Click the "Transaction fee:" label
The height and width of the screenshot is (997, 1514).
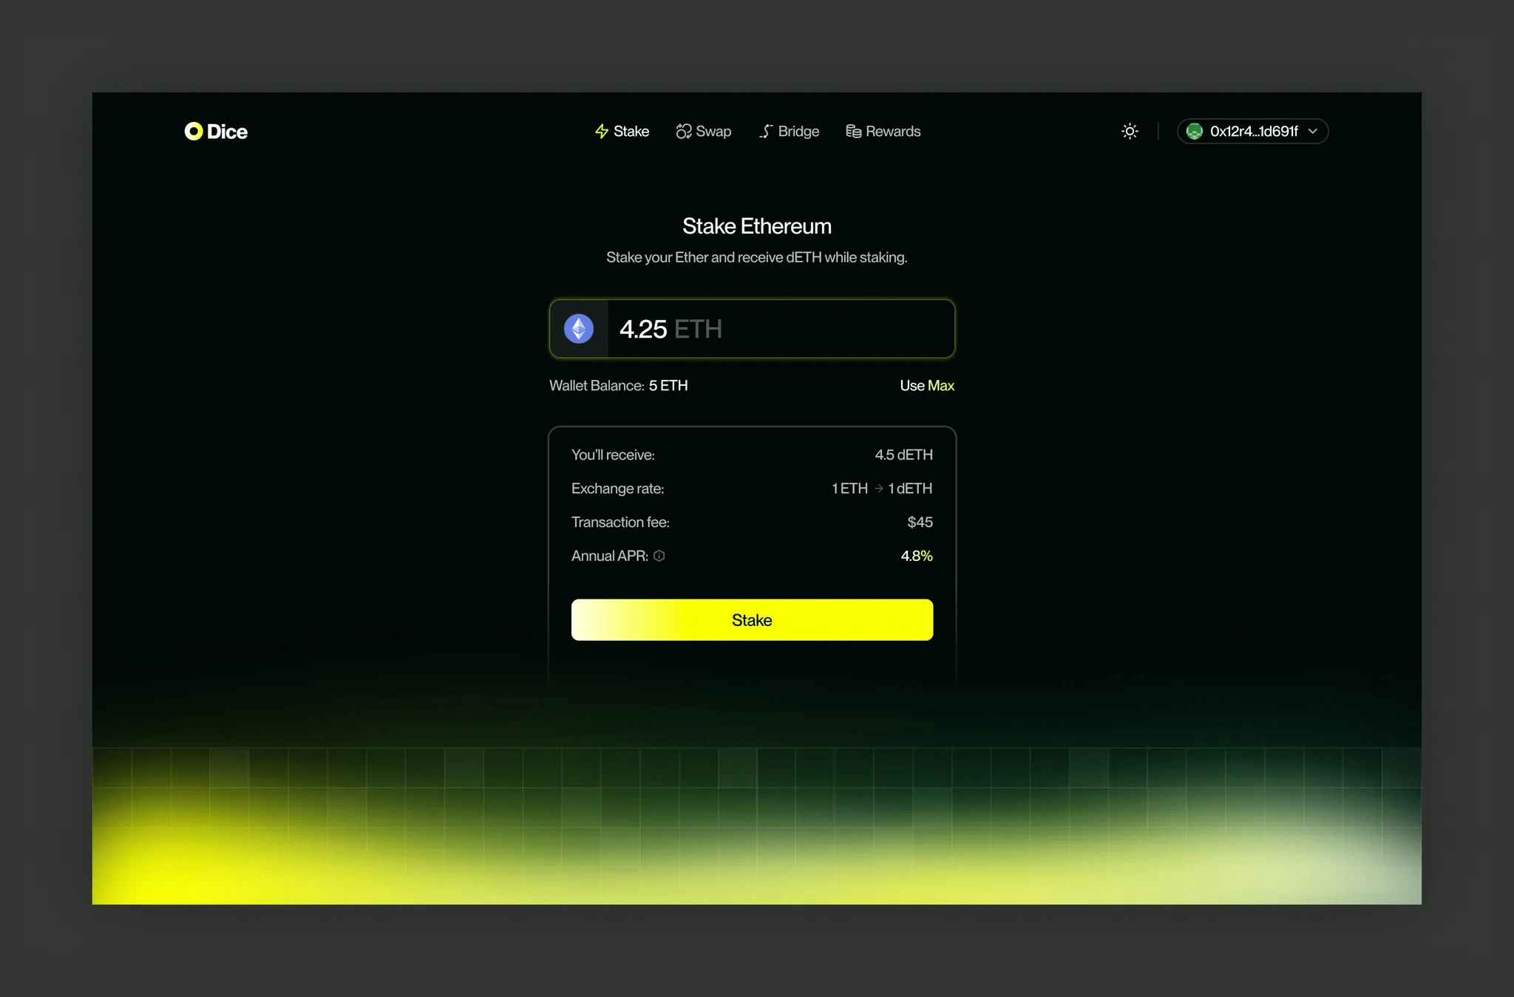click(620, 523)
